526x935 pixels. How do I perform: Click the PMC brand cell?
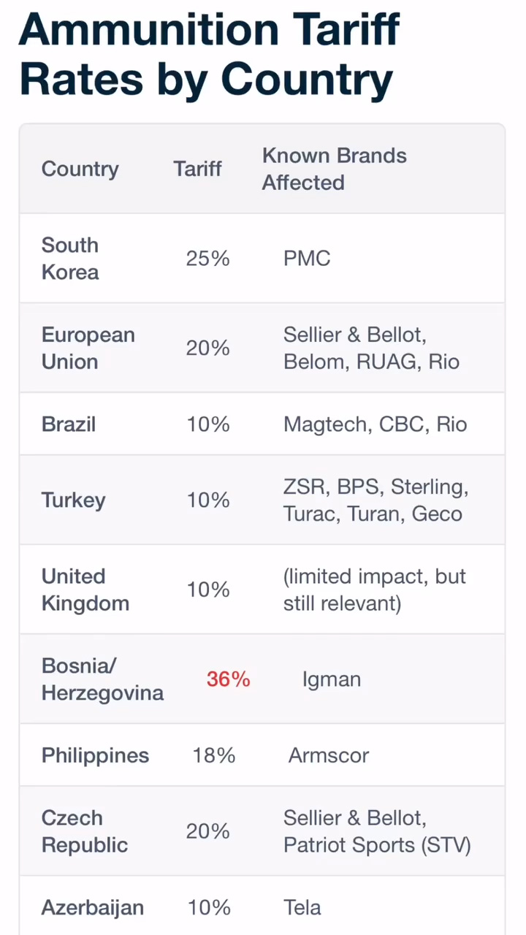(x=307, y=259)
